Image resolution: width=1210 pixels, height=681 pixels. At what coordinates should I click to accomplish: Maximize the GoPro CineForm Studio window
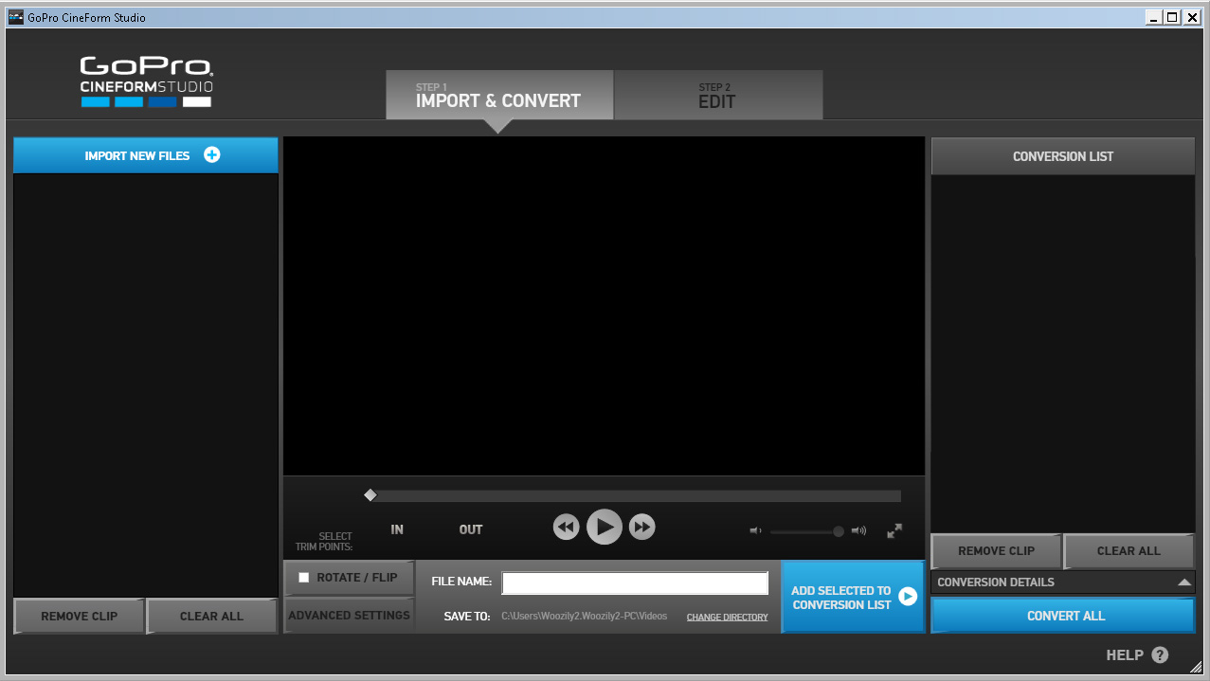click(x=1172, y=17)
